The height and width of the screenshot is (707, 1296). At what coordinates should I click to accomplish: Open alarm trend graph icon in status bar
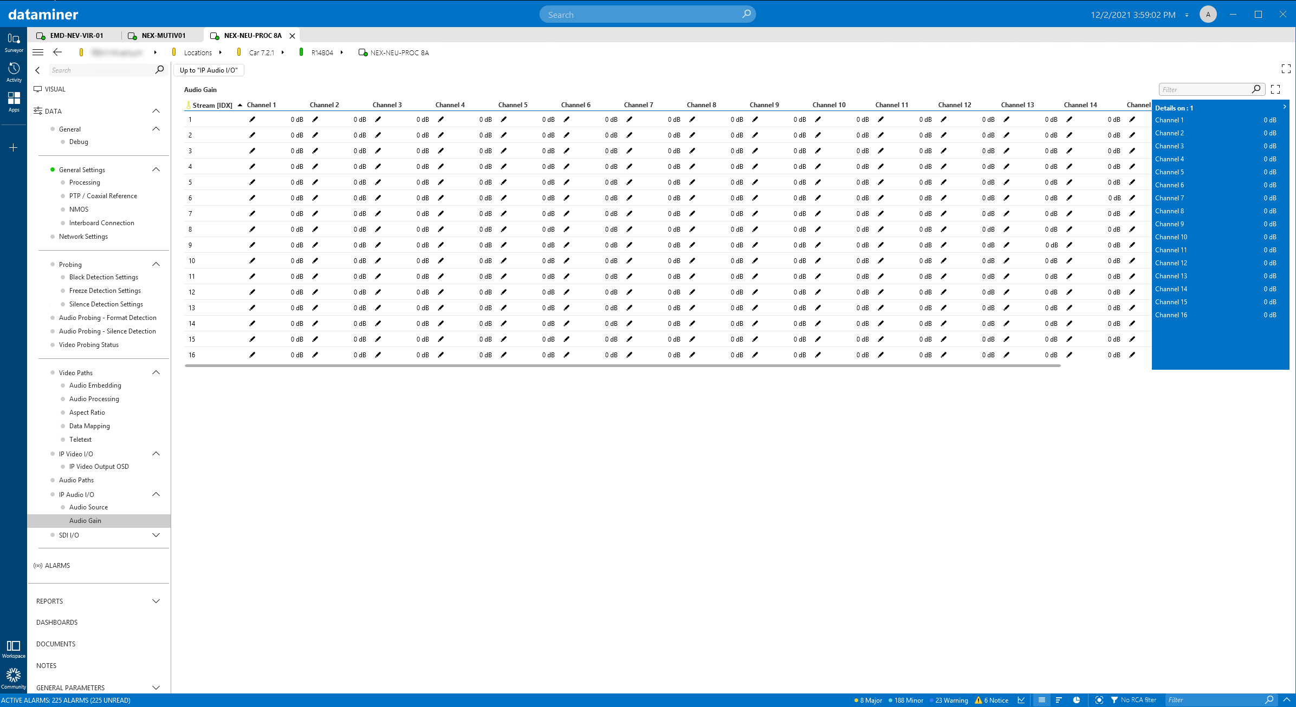coord(1021,700)
